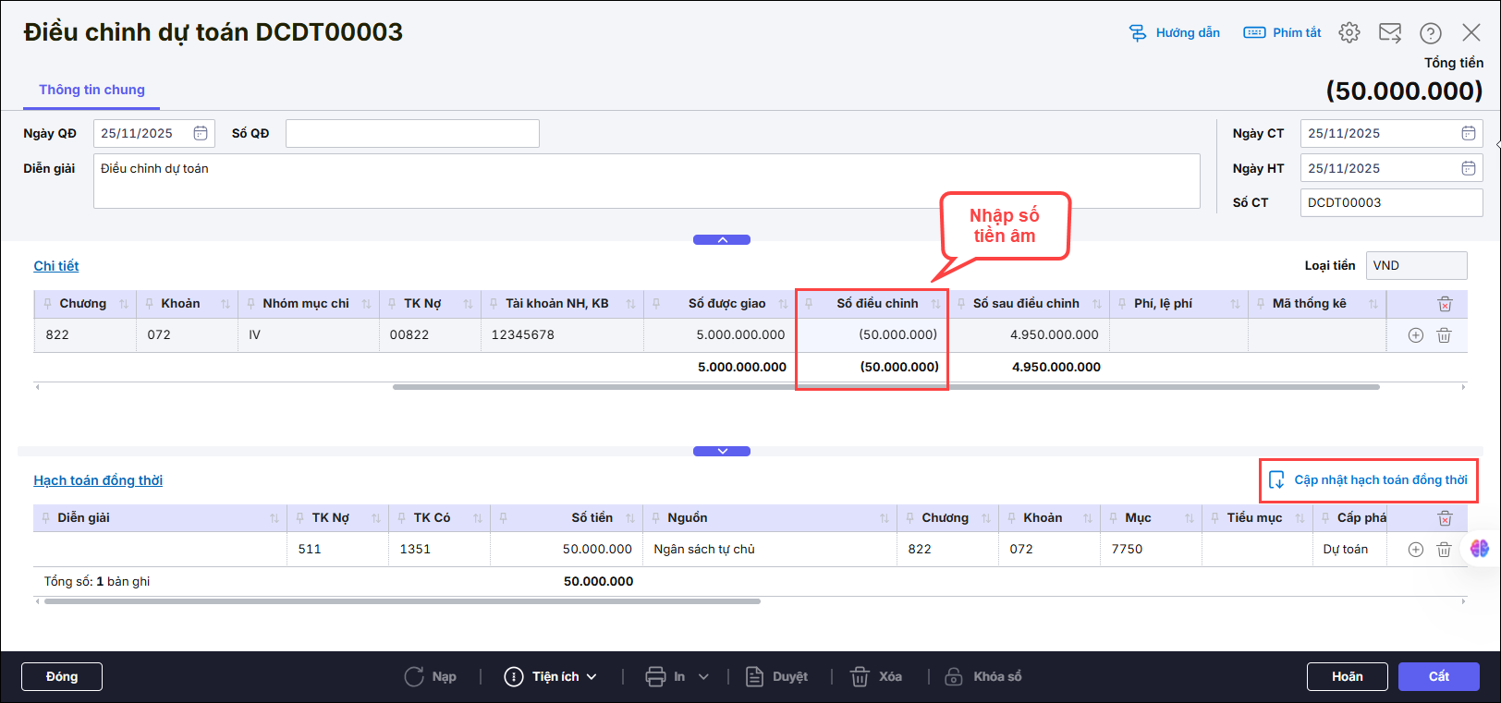Open the help question mark icon
This screenshot has height=703, width=1501.
coord(1431,33)
